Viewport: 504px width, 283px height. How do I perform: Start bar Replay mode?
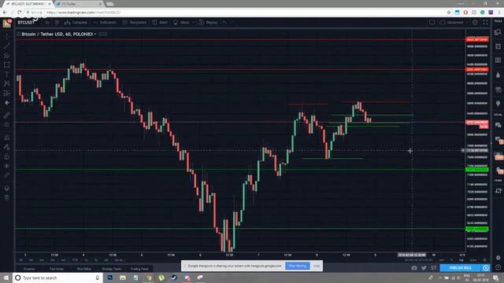coord(208,23)
